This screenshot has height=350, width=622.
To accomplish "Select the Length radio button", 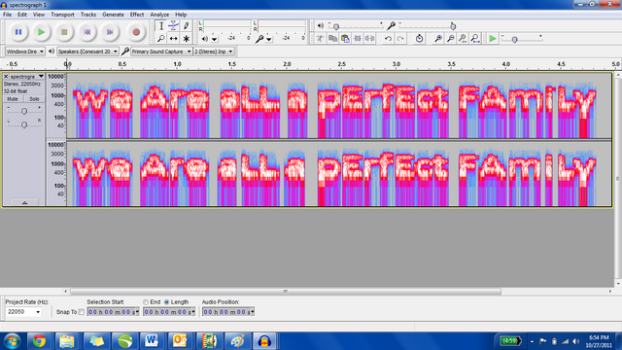I will pos(166,302).
